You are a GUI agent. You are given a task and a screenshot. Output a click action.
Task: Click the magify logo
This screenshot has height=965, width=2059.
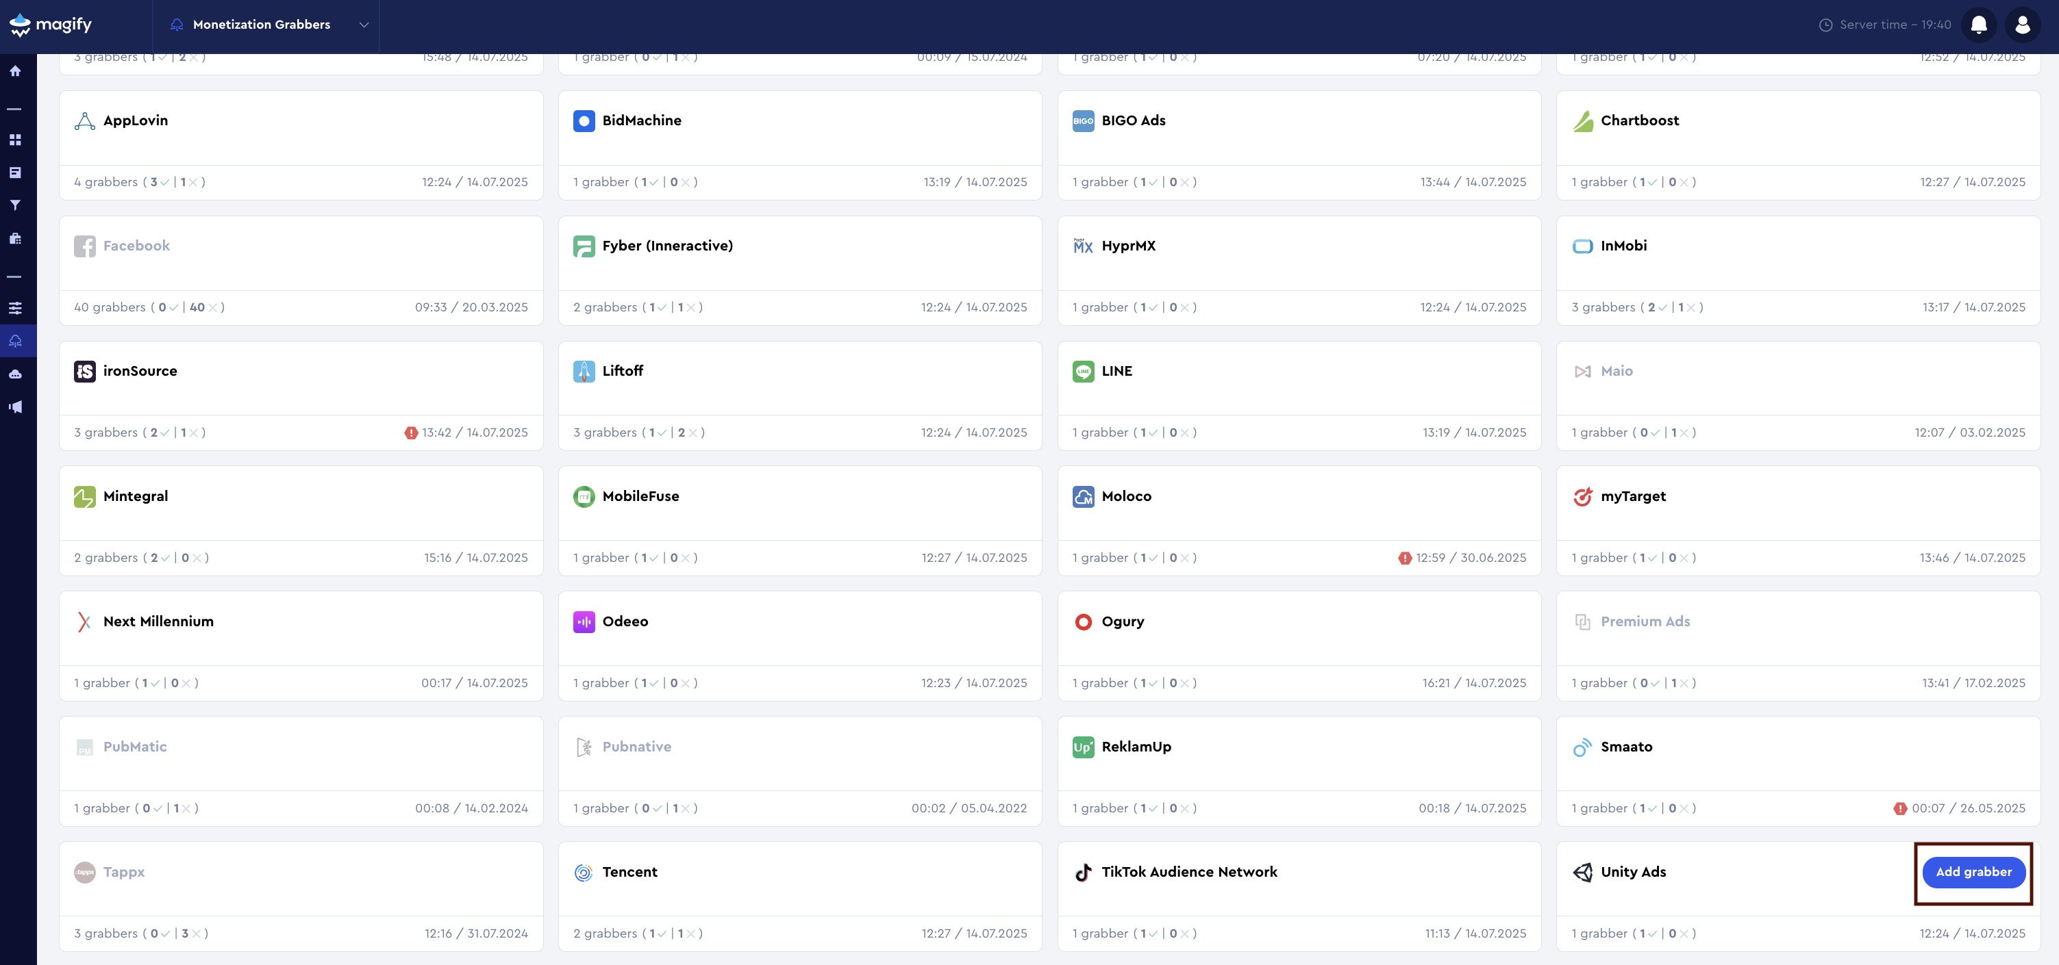51,25
